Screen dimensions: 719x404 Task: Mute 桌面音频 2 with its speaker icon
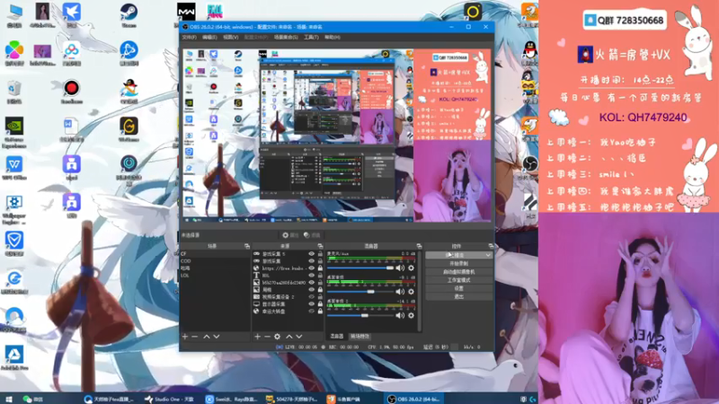[400, 315]
